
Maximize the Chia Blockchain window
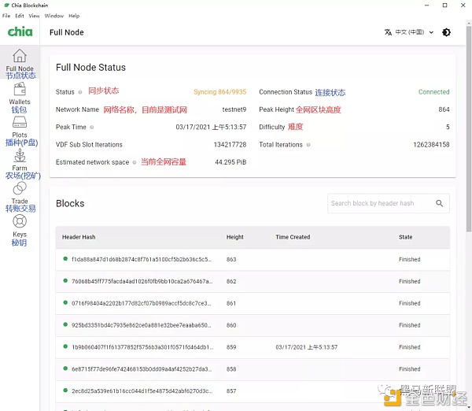pyautogui.click(x=444, y=6)
